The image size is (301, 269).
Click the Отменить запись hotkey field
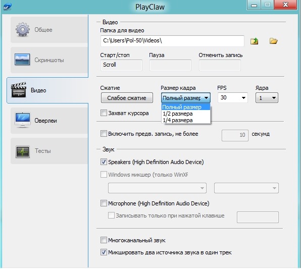(220, 65)
